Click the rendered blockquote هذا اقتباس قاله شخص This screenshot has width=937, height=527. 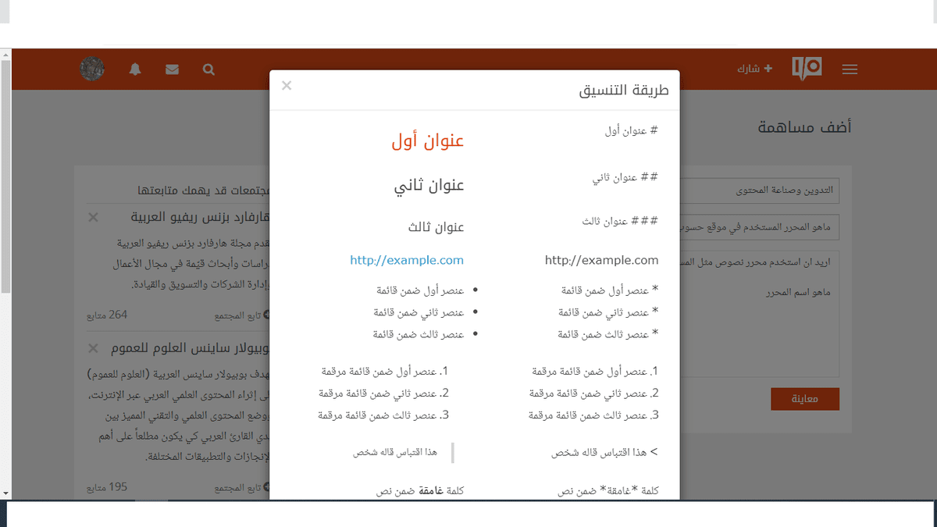tap(394, 452)
